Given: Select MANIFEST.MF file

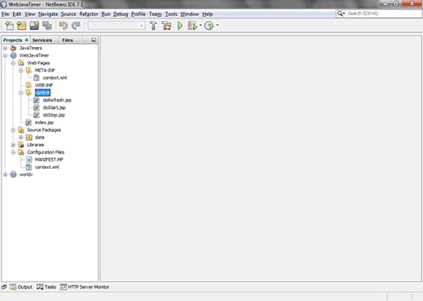Looking at the screenshot, I should (x=49, y=160).
